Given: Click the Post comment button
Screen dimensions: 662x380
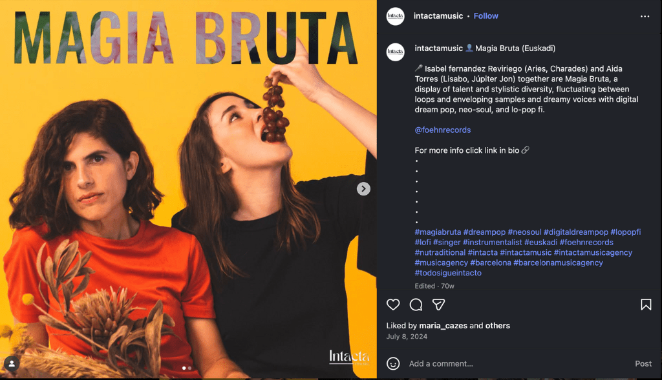Looking at the screenshot, I should [x=643, y=364].
